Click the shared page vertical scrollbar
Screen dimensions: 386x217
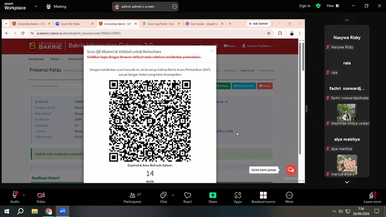pos(303,57)
